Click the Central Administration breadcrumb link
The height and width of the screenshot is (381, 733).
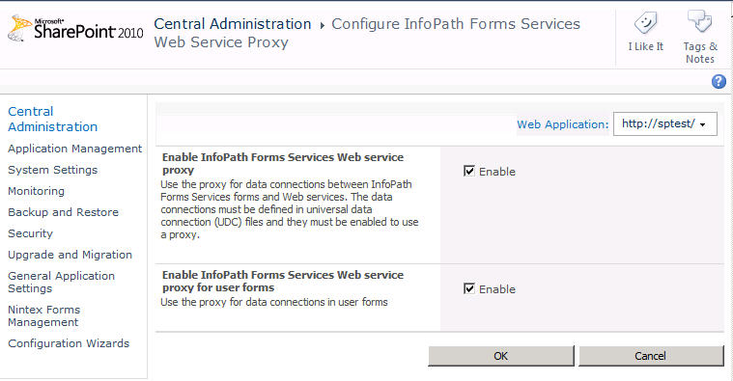click(x=233, y=24)
